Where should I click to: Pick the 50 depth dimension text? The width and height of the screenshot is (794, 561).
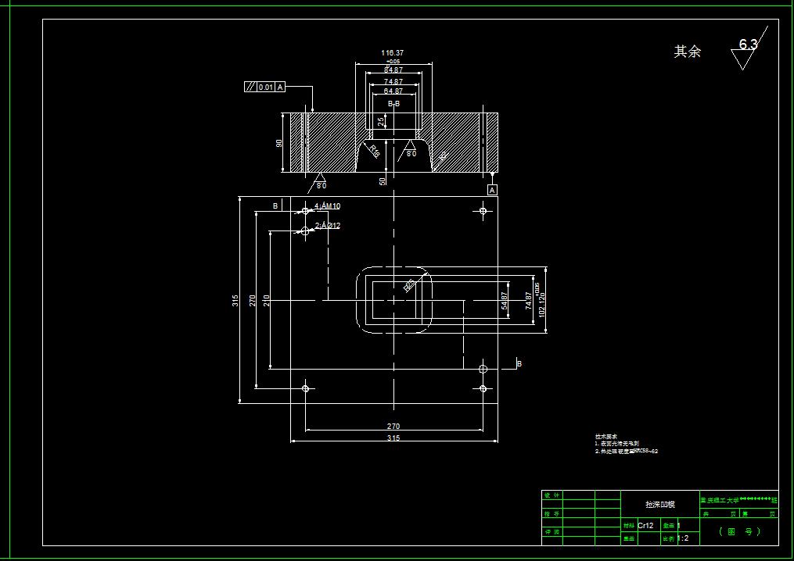(x=382, y=180)
